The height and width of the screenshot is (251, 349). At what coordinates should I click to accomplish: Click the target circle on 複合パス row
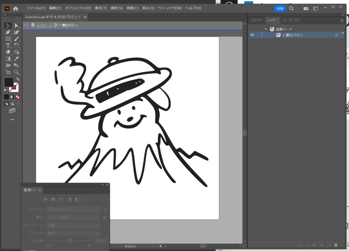pos(336,35)
